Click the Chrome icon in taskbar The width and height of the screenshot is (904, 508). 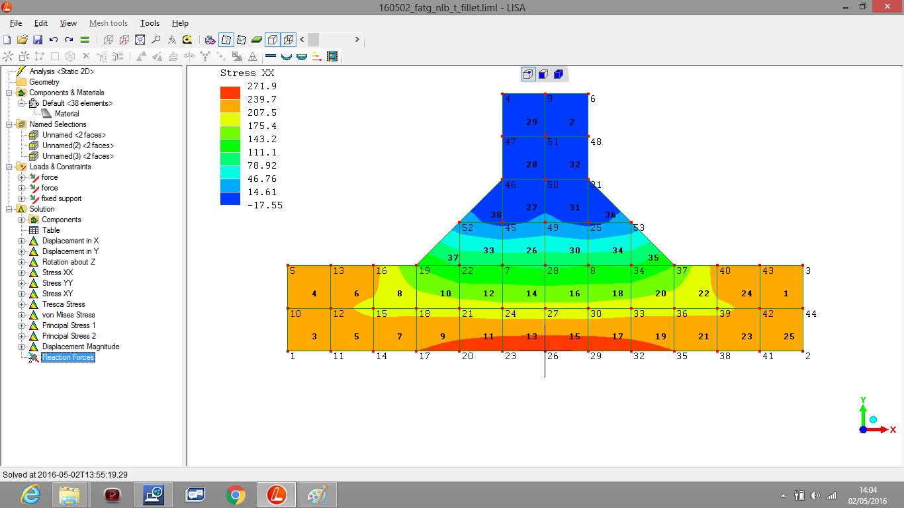tap(235, 494)
